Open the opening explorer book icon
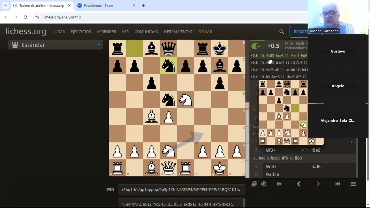The height and width of the screenshot is (208, 370). pos(254,184)
